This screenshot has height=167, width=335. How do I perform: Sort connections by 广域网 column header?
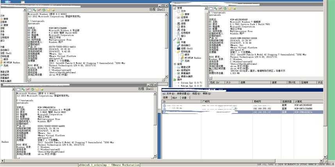click(x=227, y=102)
